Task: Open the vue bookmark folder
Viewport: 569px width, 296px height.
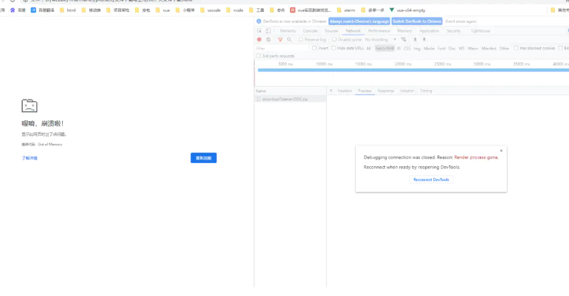Action: pos(163,10)
